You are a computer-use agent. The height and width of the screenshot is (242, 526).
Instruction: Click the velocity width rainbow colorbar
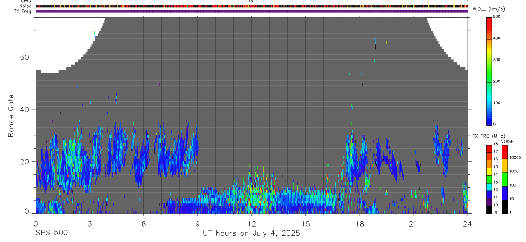point(489,71)
